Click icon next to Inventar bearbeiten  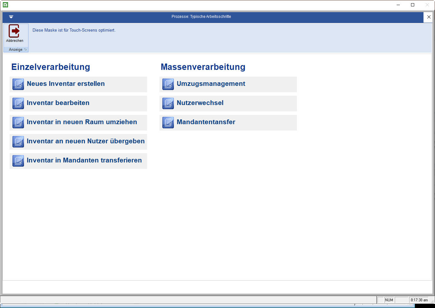[x=18, y=103]
